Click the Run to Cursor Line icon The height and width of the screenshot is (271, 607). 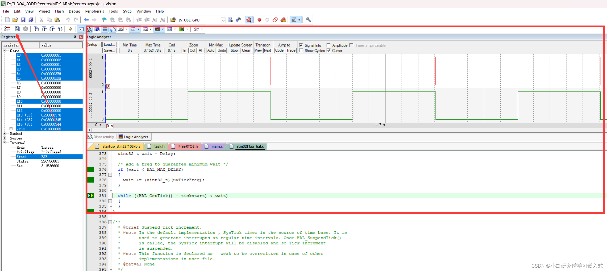[x=60, y=29]
